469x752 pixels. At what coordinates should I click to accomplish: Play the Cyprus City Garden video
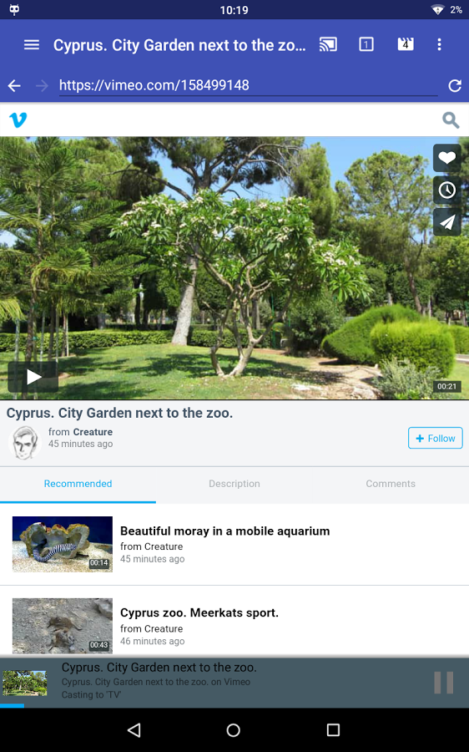[x=33, y=377]
